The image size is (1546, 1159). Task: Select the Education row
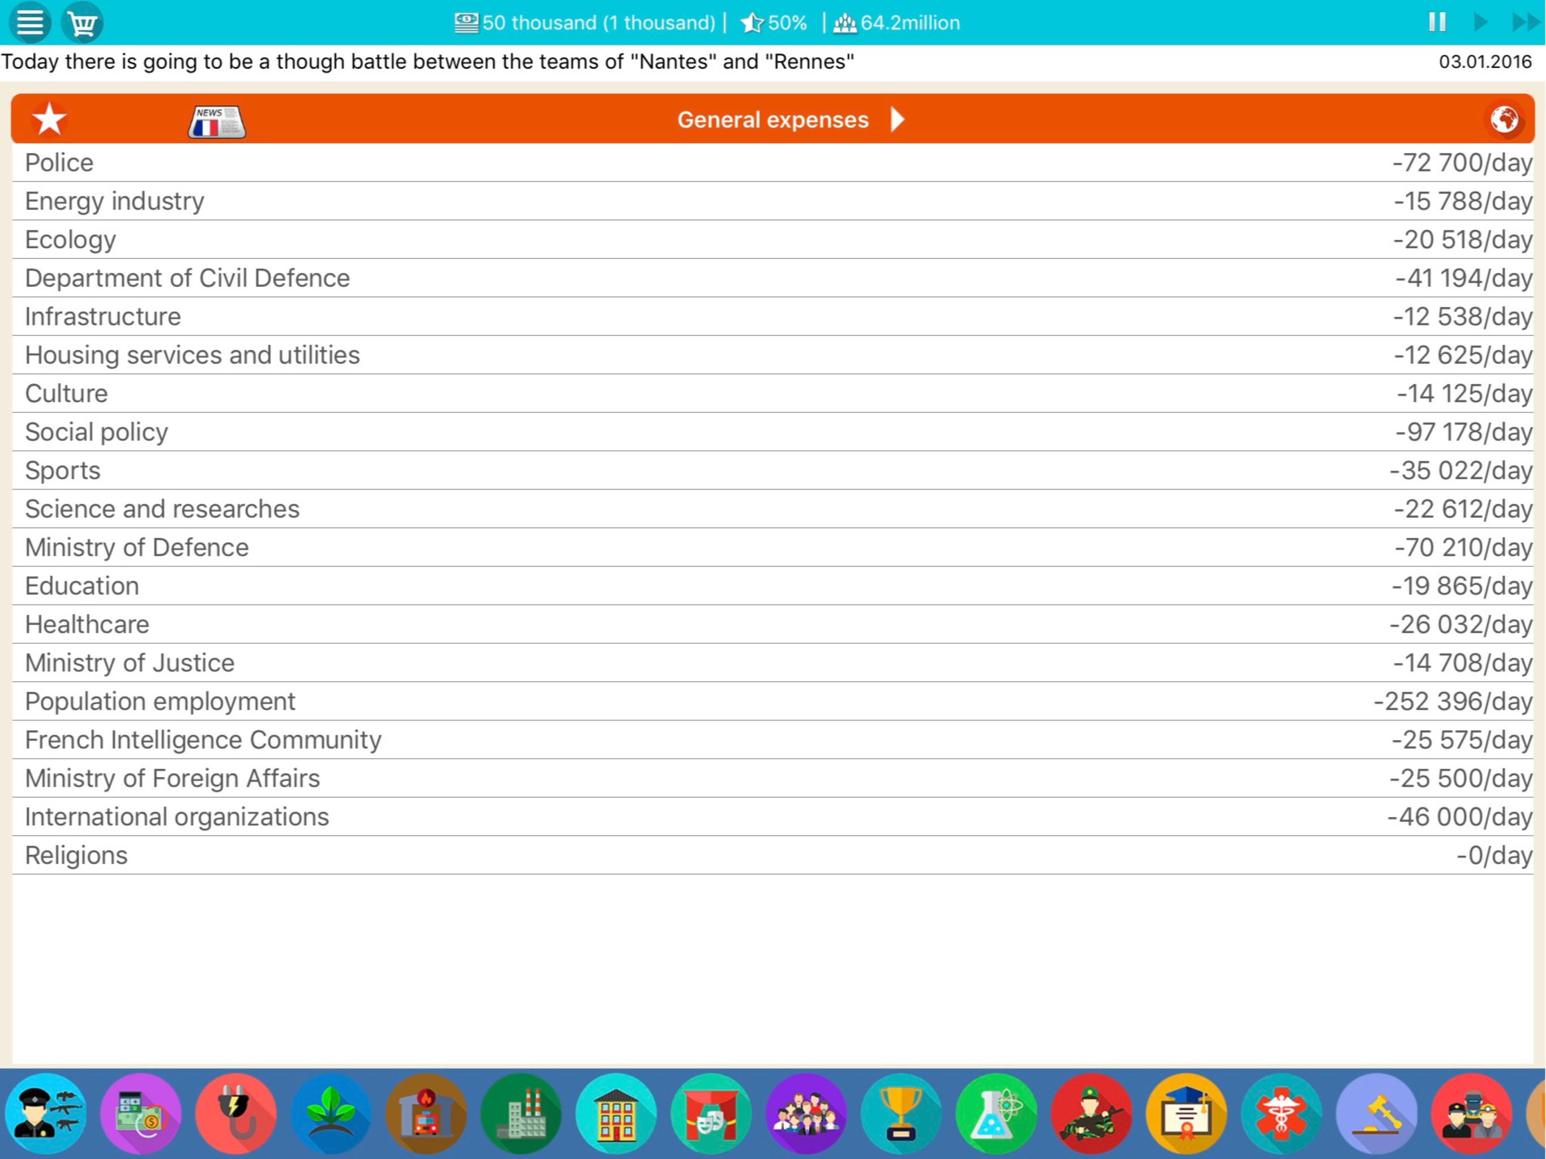tap(773, 586)
